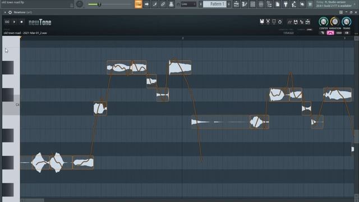Toggle the pink highlighted button under VARIATION
359x202 pixels.
pos(330,33)
